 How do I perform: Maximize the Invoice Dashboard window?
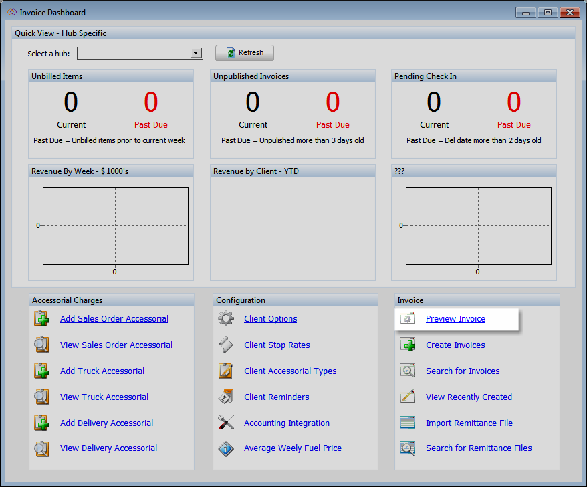pos(548,13)
